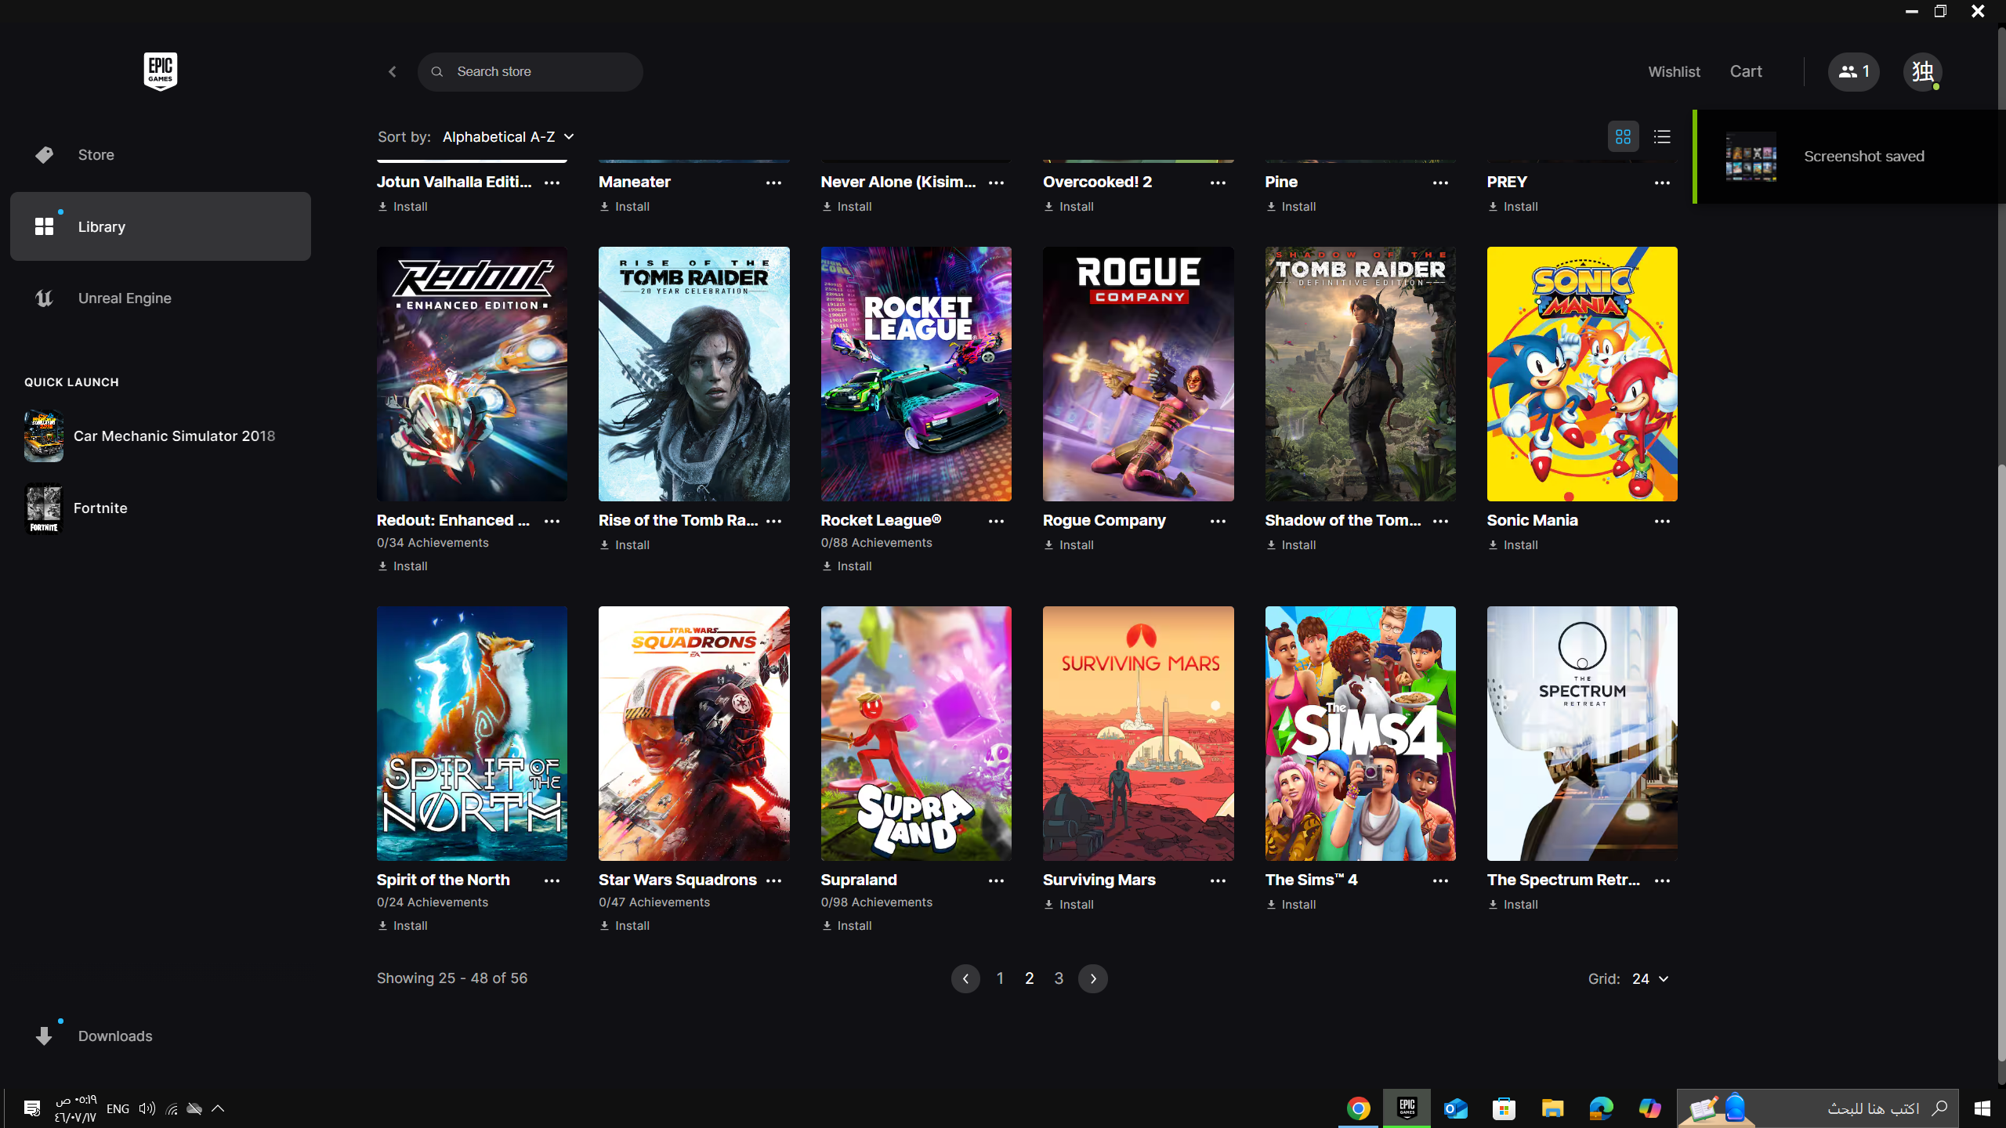Click the Search store field

pos(530,71)
